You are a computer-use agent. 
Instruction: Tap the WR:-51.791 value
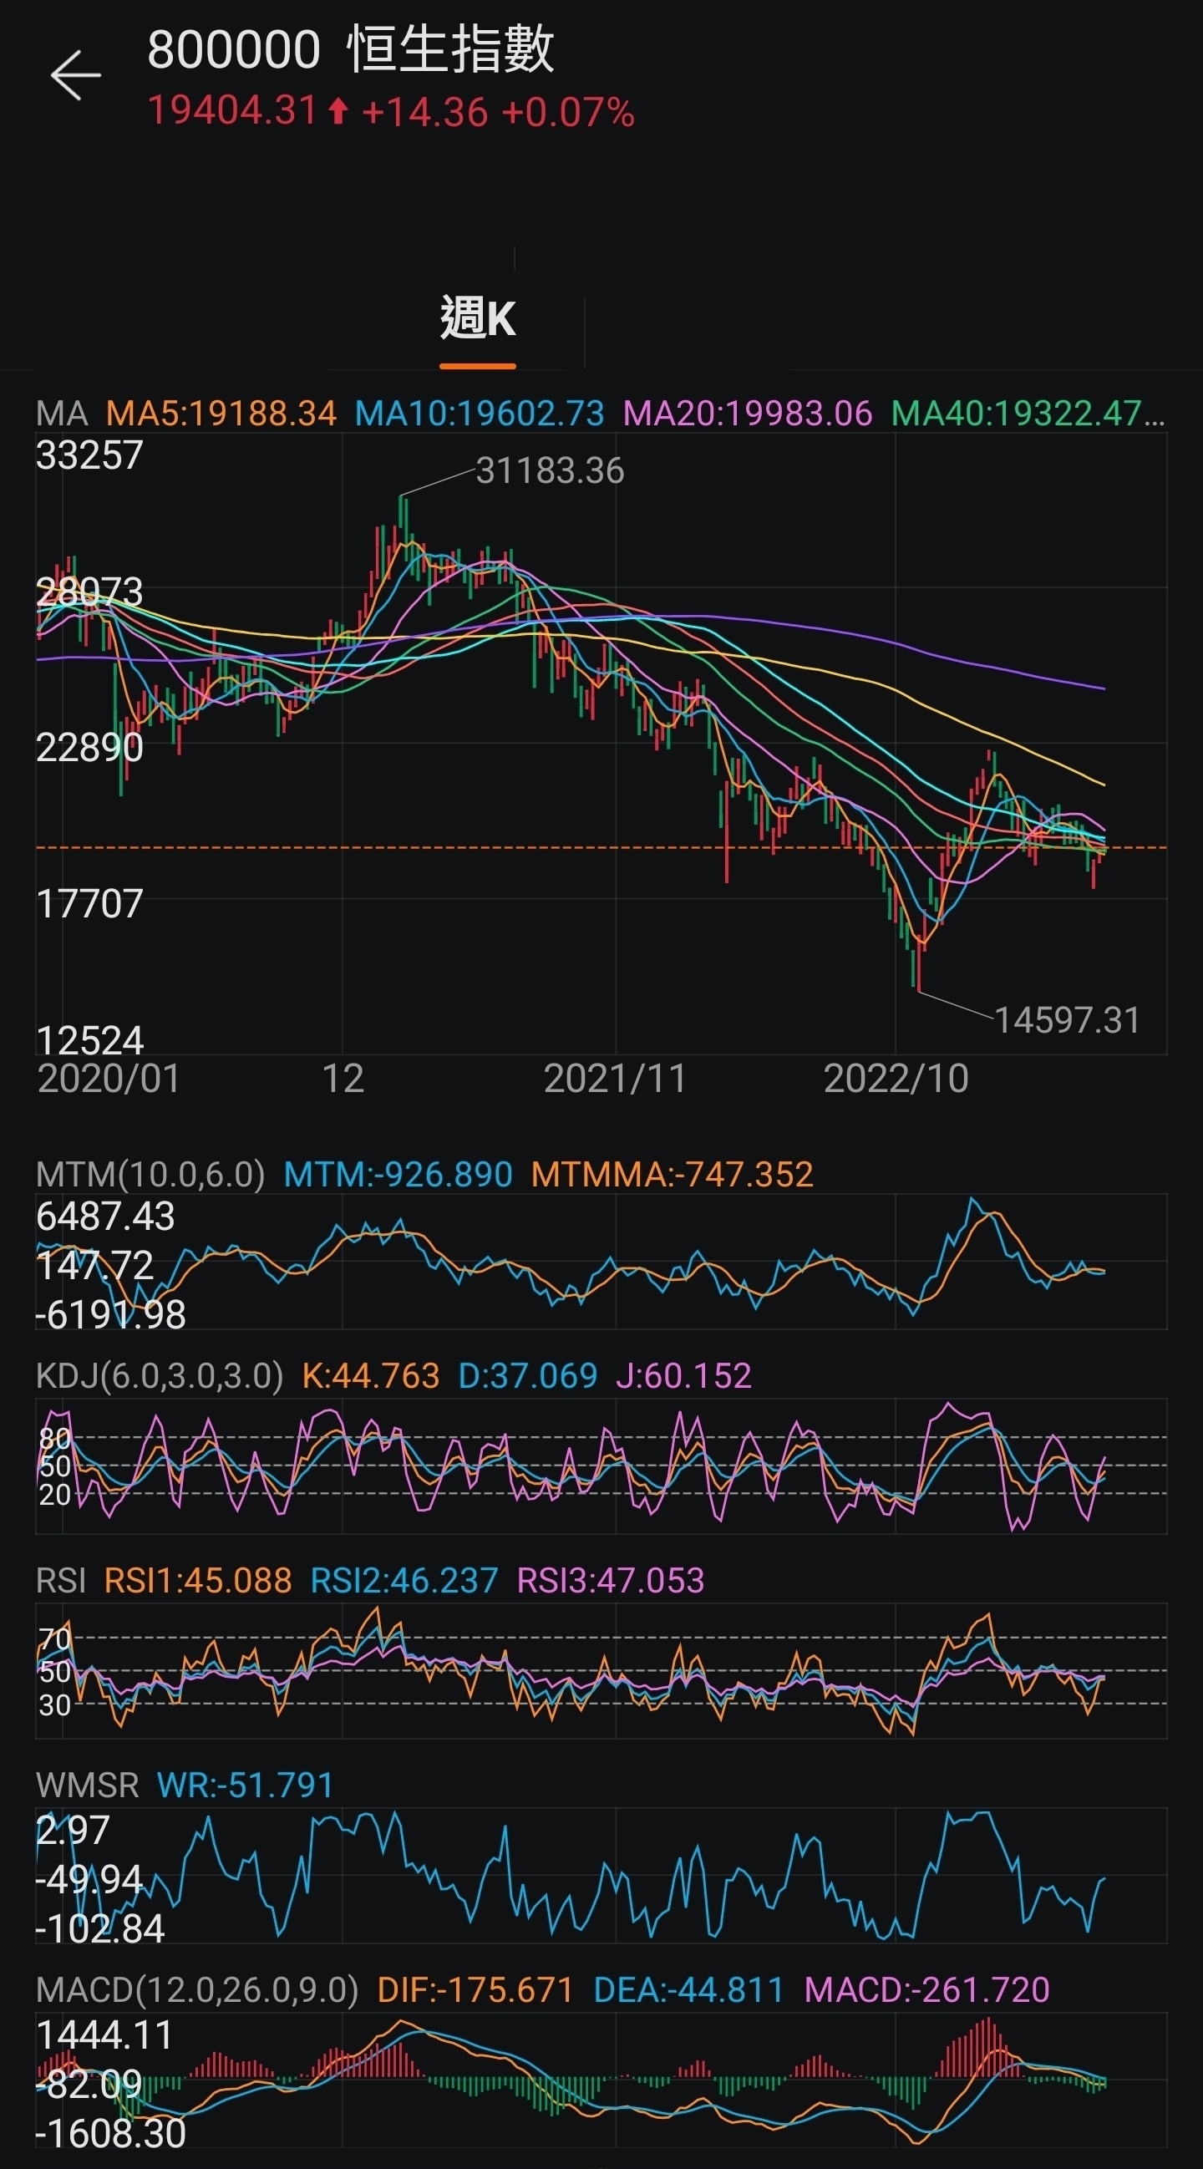coord(246,1785)
